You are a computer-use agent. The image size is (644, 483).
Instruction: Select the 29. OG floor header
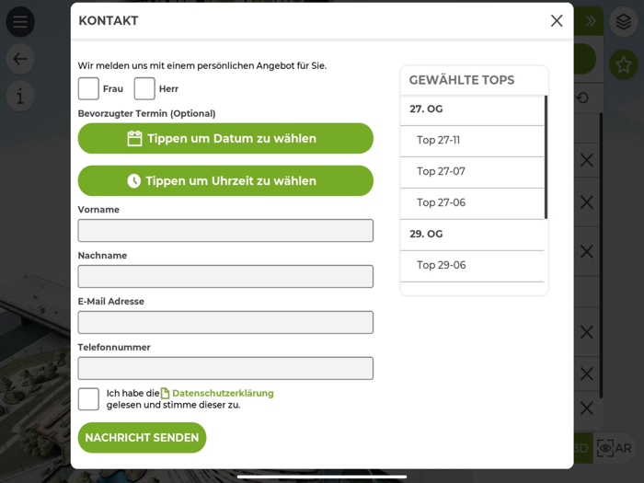click(x=472, y=235)
